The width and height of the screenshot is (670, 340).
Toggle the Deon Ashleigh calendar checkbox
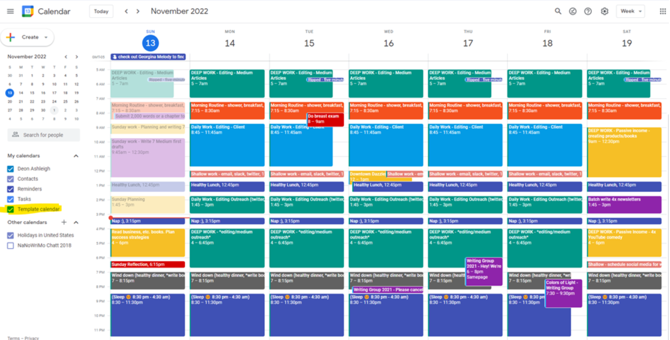point(10,169)
